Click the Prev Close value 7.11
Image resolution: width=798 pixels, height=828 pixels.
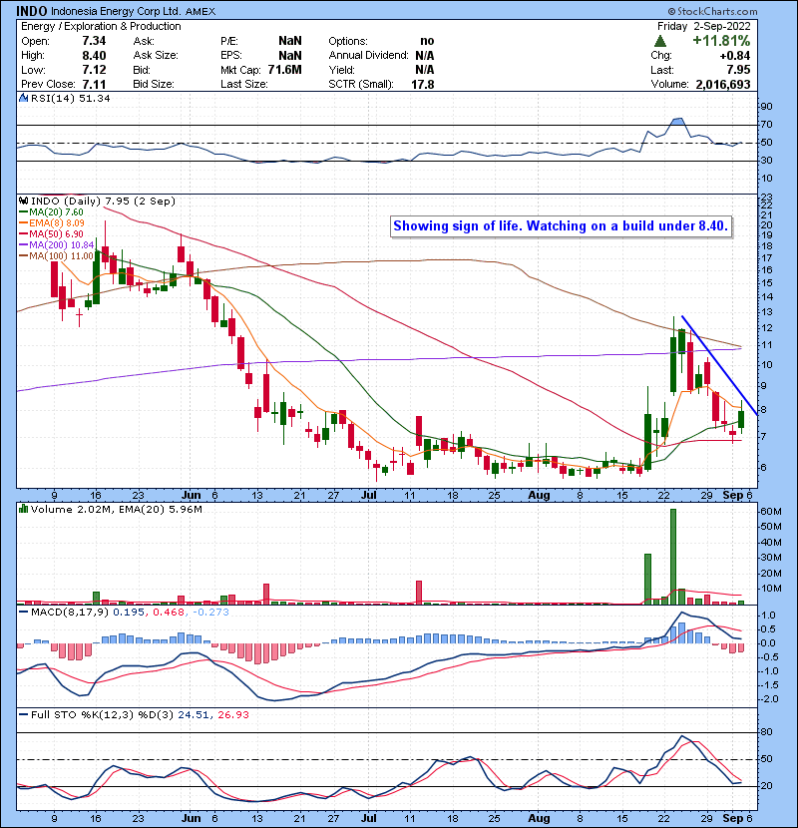(94, 84)
